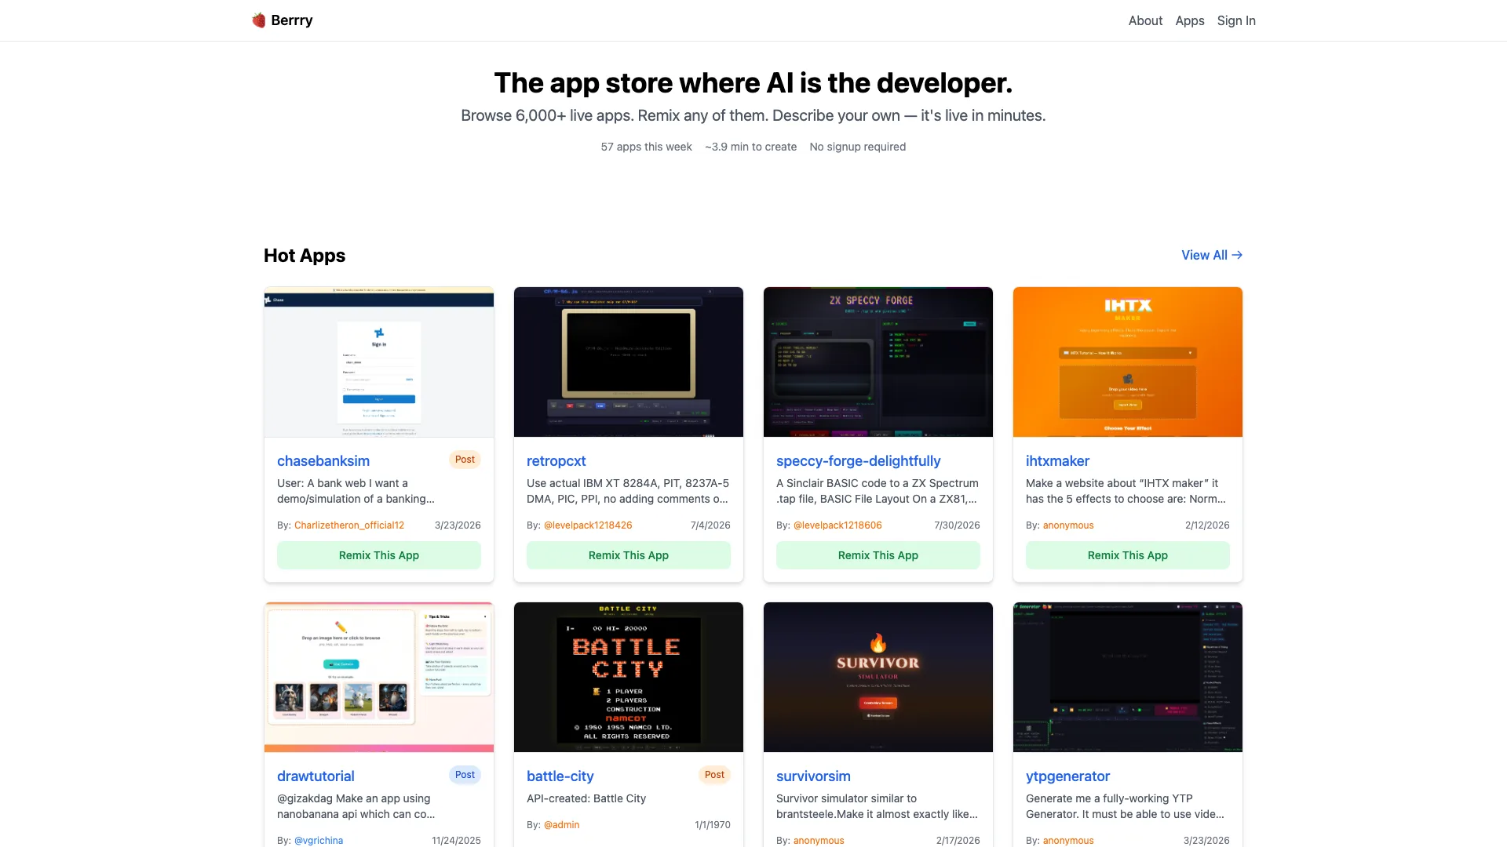Screen dimensions: 1507x847
Task: Remix the ihtxmaker app
Action: [1128, 555]
